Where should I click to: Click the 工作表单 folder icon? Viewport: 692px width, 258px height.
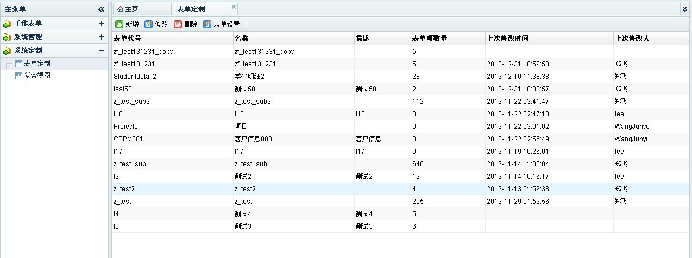pos(7,23)
